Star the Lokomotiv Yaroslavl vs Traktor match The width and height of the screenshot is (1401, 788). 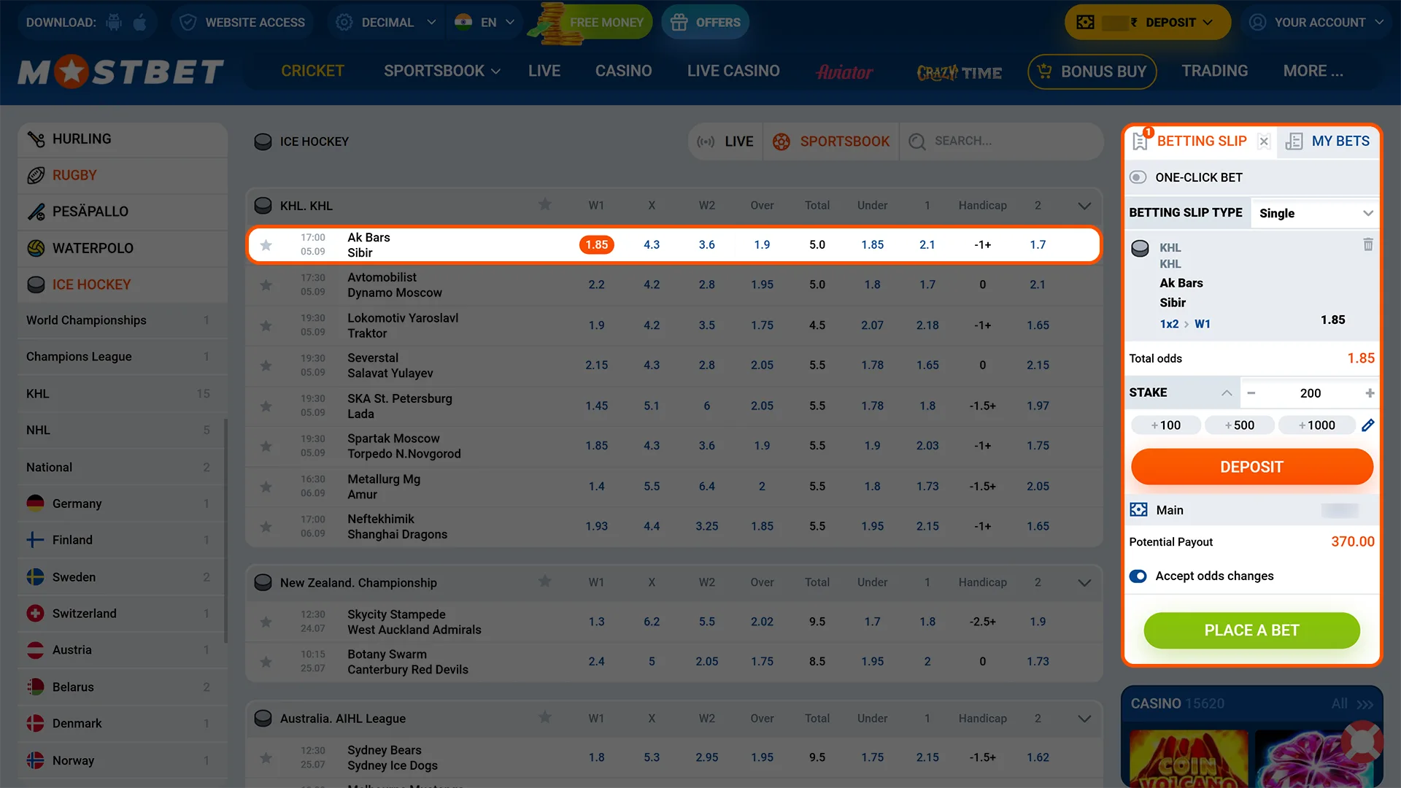click(266, 325)
